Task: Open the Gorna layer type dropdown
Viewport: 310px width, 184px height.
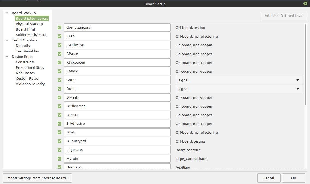Action: (239, 80)
